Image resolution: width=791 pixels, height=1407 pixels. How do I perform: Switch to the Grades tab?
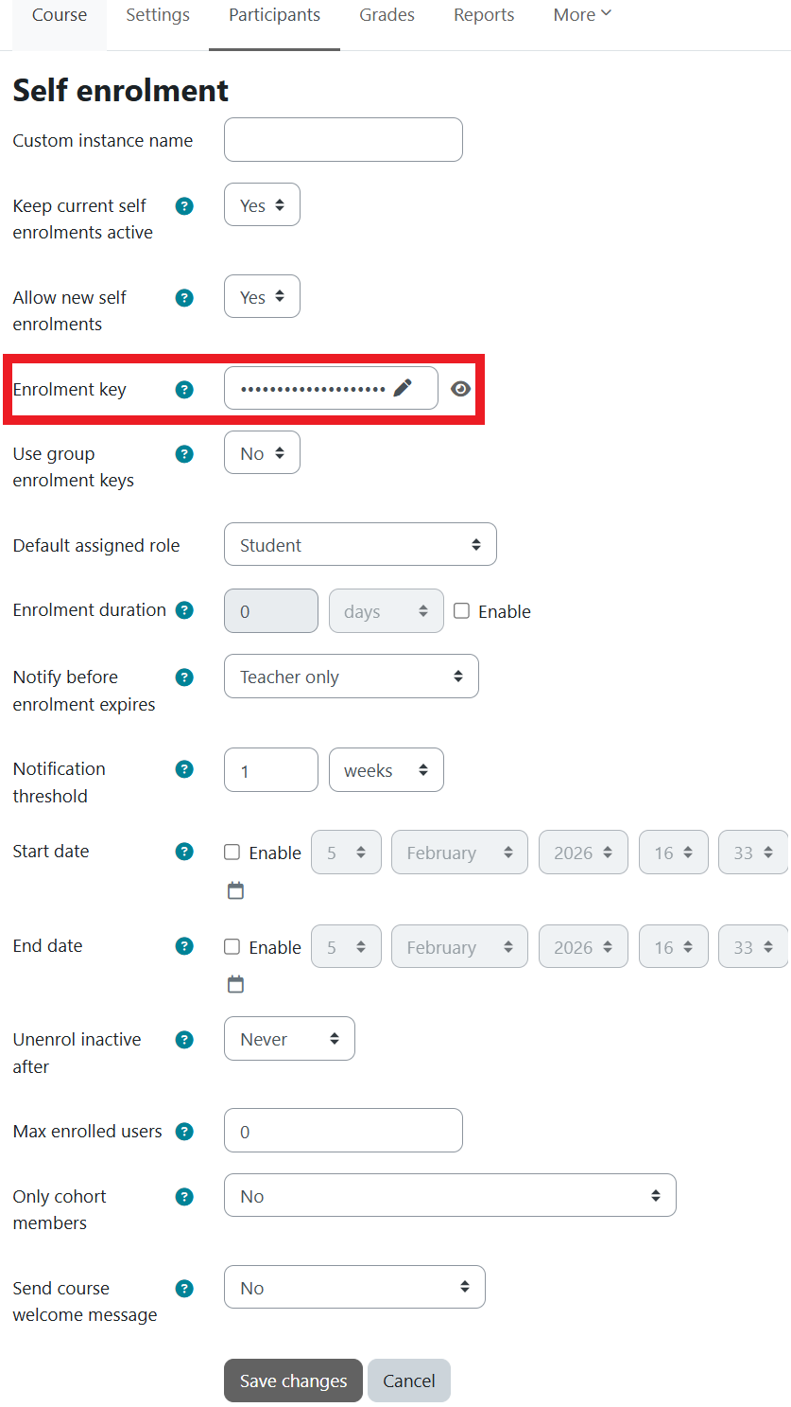click(x=387, y=15)
